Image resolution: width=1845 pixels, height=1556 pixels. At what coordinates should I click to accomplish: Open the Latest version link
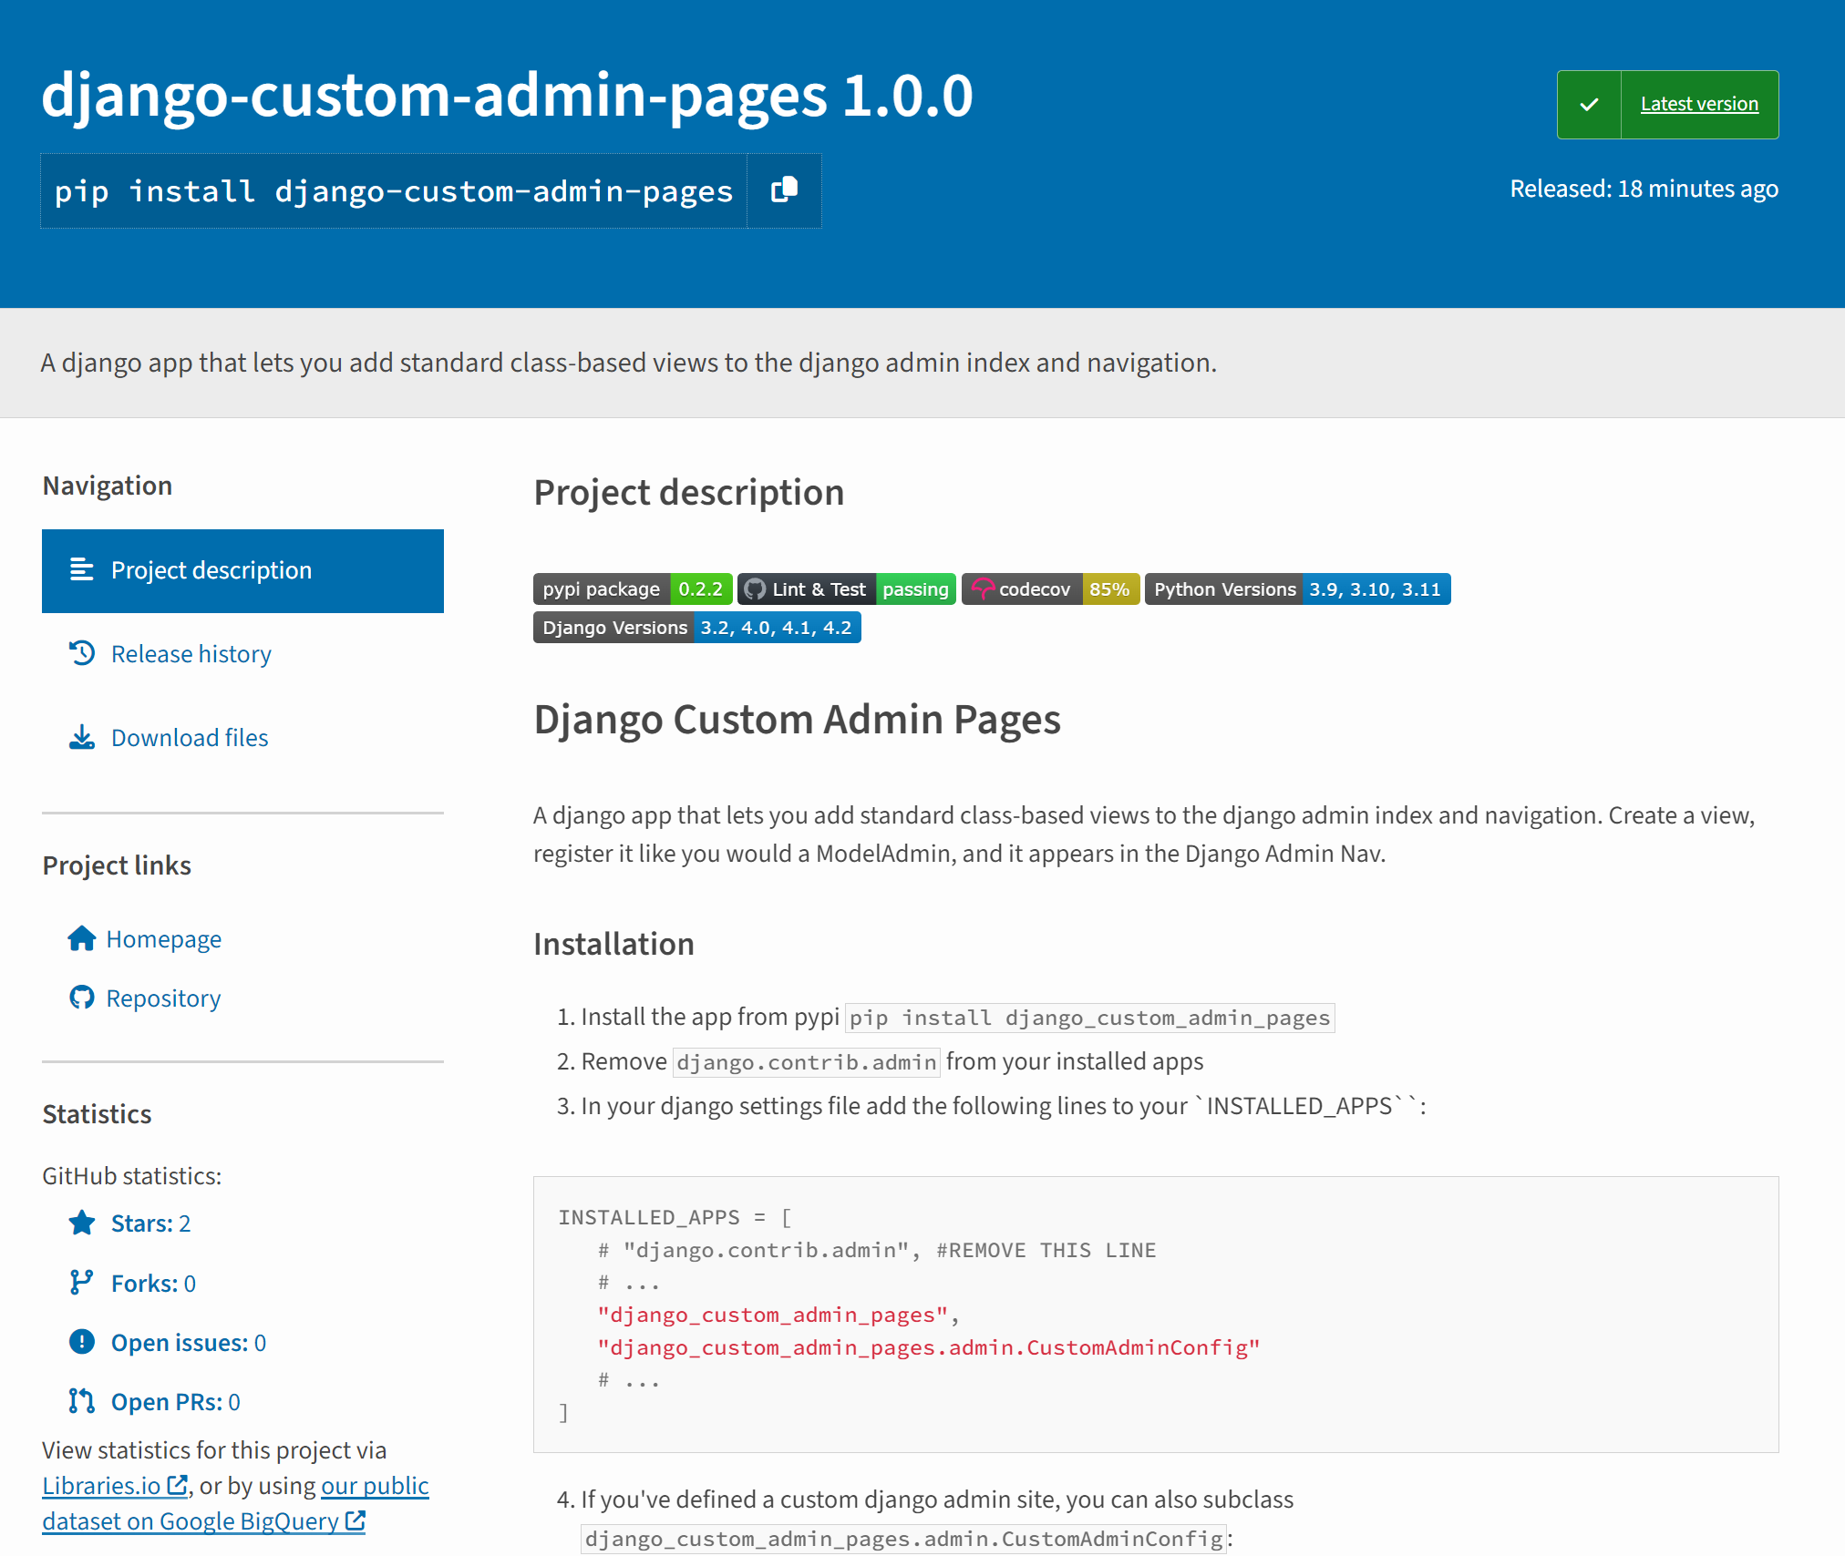[1699, 105]
